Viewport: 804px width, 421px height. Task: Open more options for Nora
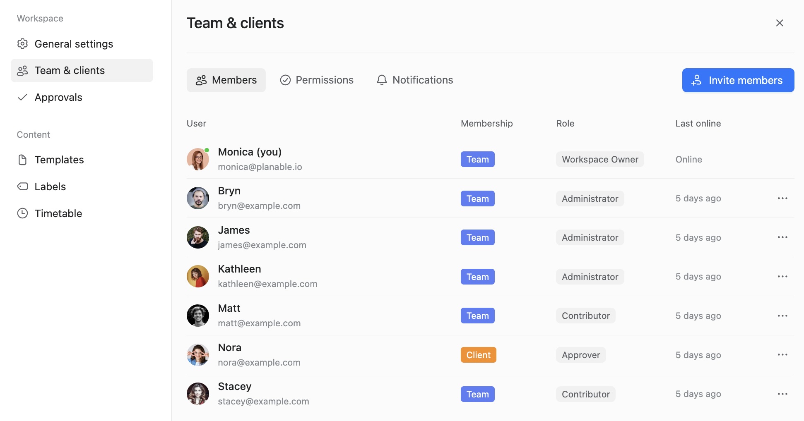click(x=782, y=355)
